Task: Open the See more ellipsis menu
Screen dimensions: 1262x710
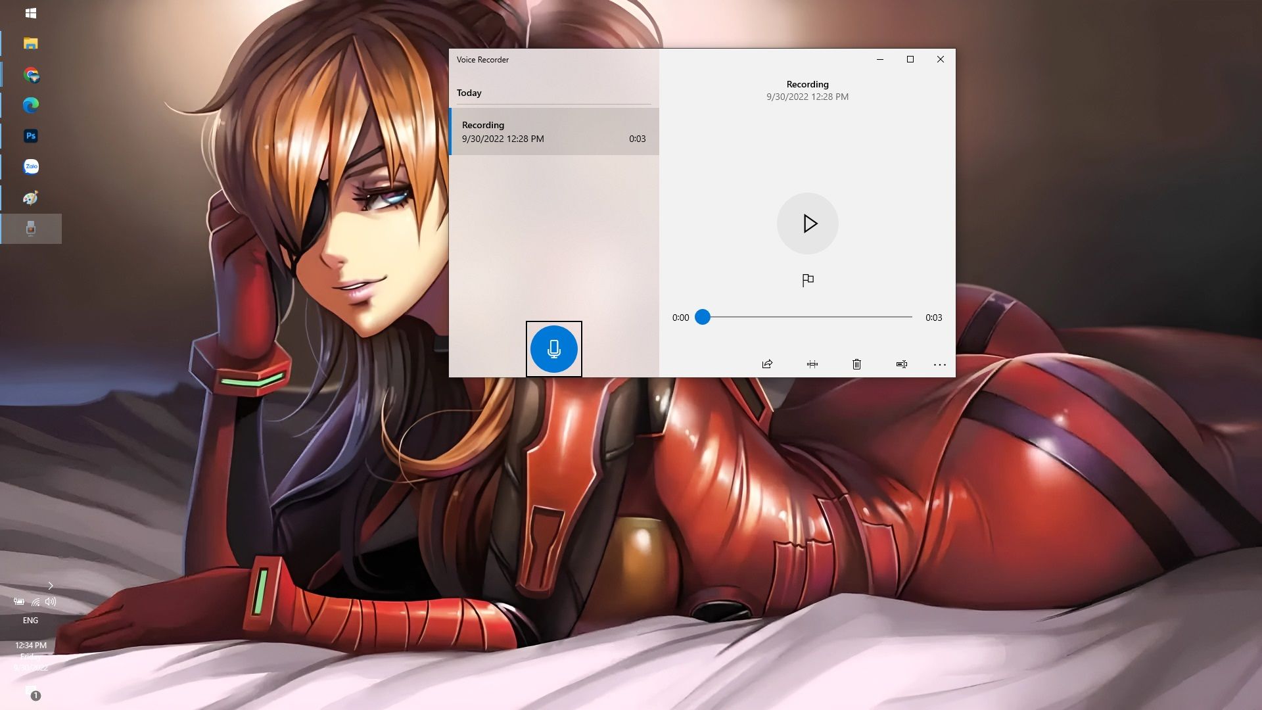Action: 940,364
